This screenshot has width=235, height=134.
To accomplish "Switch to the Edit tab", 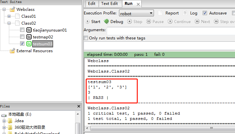I will pyautogui.click(x=92, y=4).
